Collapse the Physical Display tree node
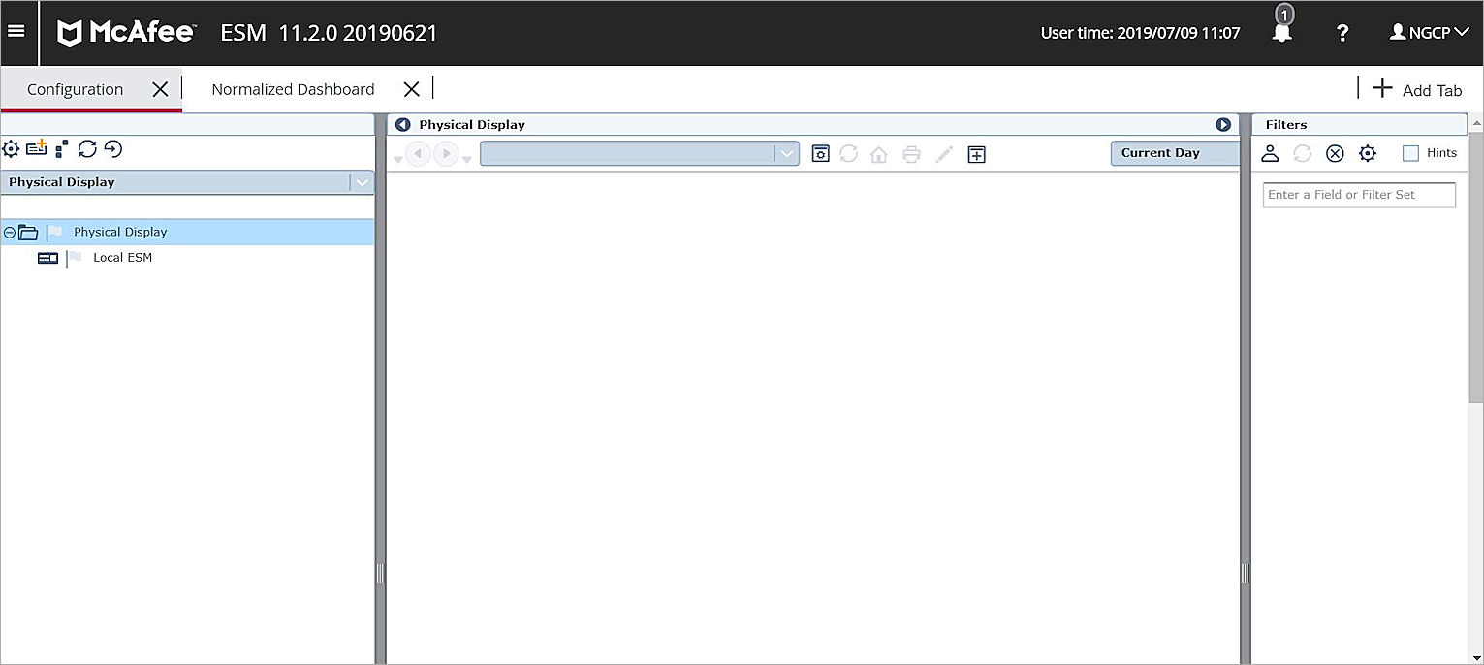Image resolution: width=1484 pixels, height=665 pixels. click(x=9, y=232)
